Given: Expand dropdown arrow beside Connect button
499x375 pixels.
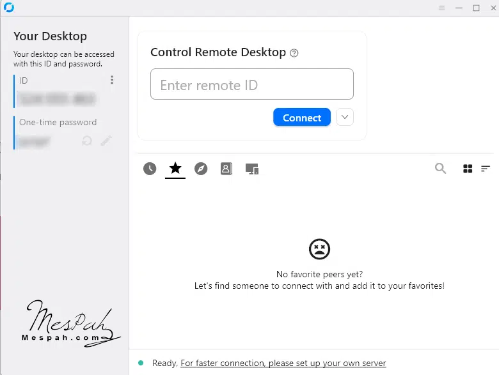Looking at the screenshot, I should (345, 118).
